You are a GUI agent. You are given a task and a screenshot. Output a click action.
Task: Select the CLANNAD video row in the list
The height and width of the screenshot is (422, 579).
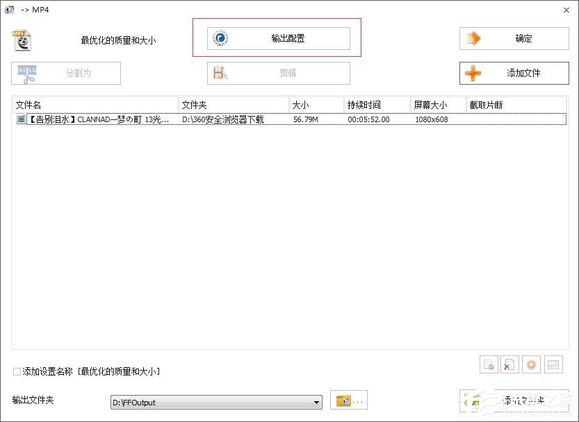pos(139,119)
